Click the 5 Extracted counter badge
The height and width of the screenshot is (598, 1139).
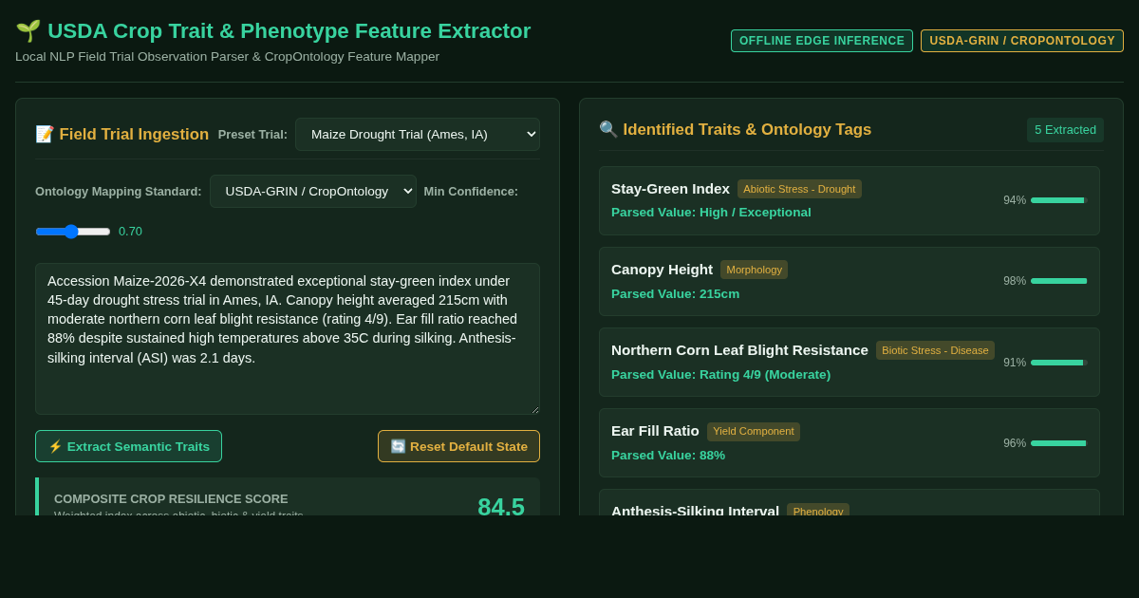click(1065, 130)
